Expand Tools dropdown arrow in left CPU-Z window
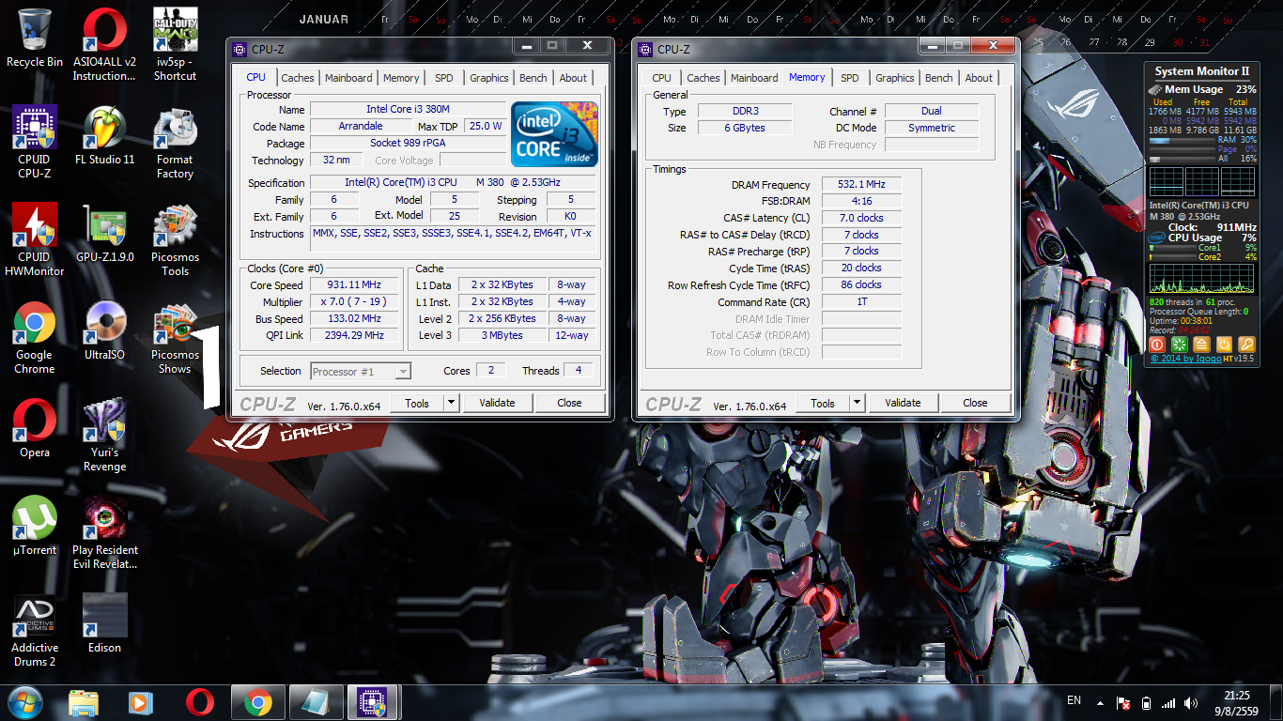This screenshot has height=721, width=1283. click(x=451, y=403)
